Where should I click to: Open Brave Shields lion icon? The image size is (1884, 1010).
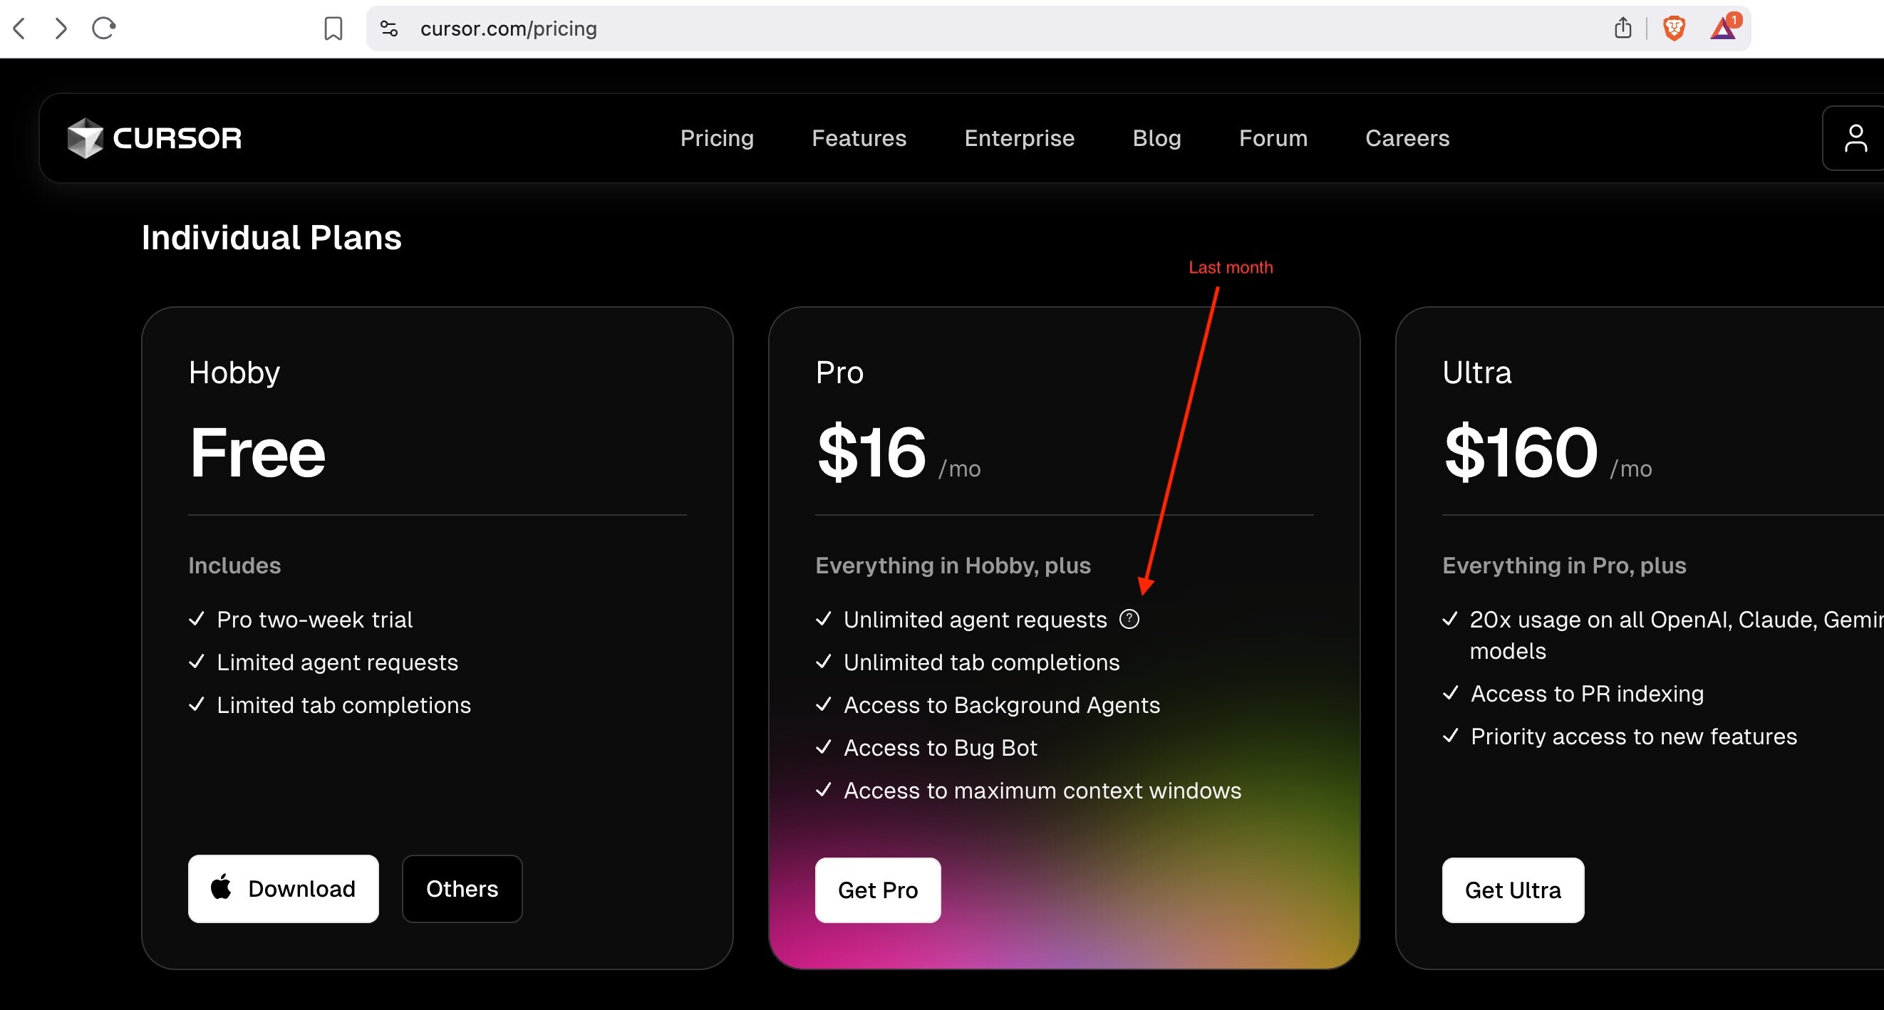click(x=1674, y=28)
